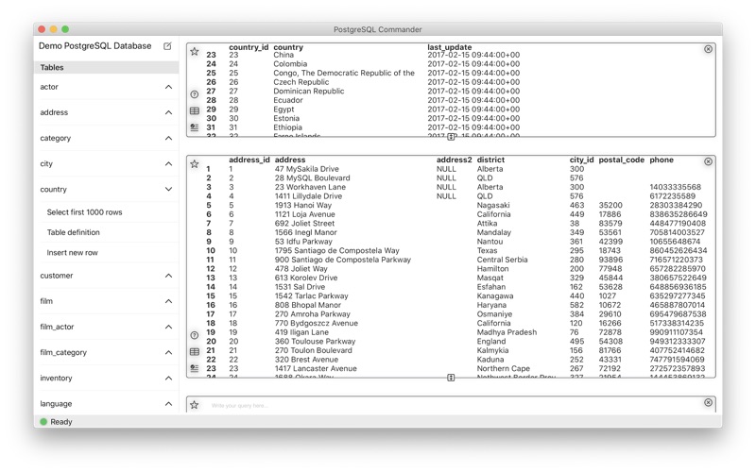Screen dimensions: 756x472
Task: Open Table definition for country
Action: pyautogui.click(x=74, y=232)
